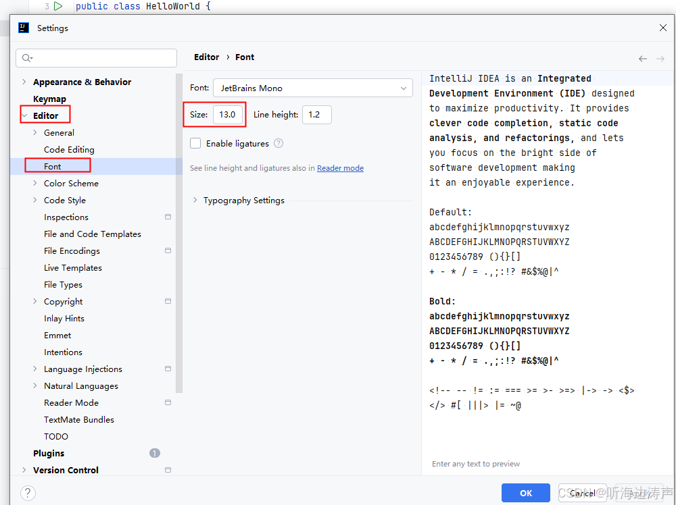Click the Line height input field
The height and width of the screenshot is (505, 676).
click(x=317, y=115)
